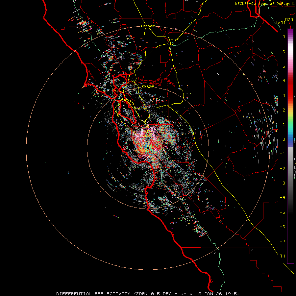
Task: Click the DZD legend title
Action: [x=289, y=20]
